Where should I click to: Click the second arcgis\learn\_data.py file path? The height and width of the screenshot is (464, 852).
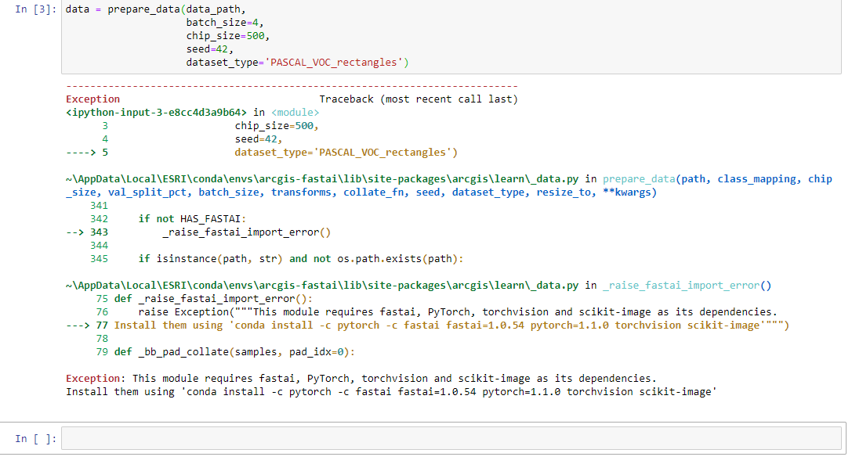tap(322, 286)
